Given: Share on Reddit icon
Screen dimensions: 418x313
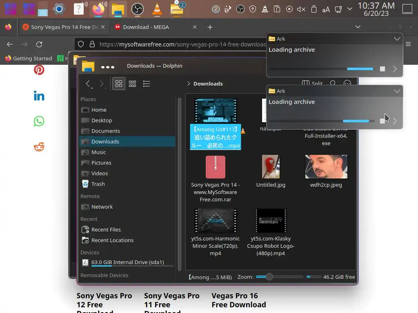Looking at the screenshot, I should click(x=39, y=147).
